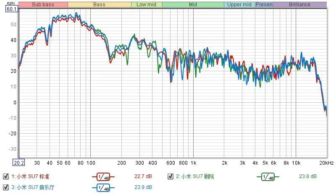Click the 50 dB level axis label
Viewport: 336px width, 194px height.
13,25
